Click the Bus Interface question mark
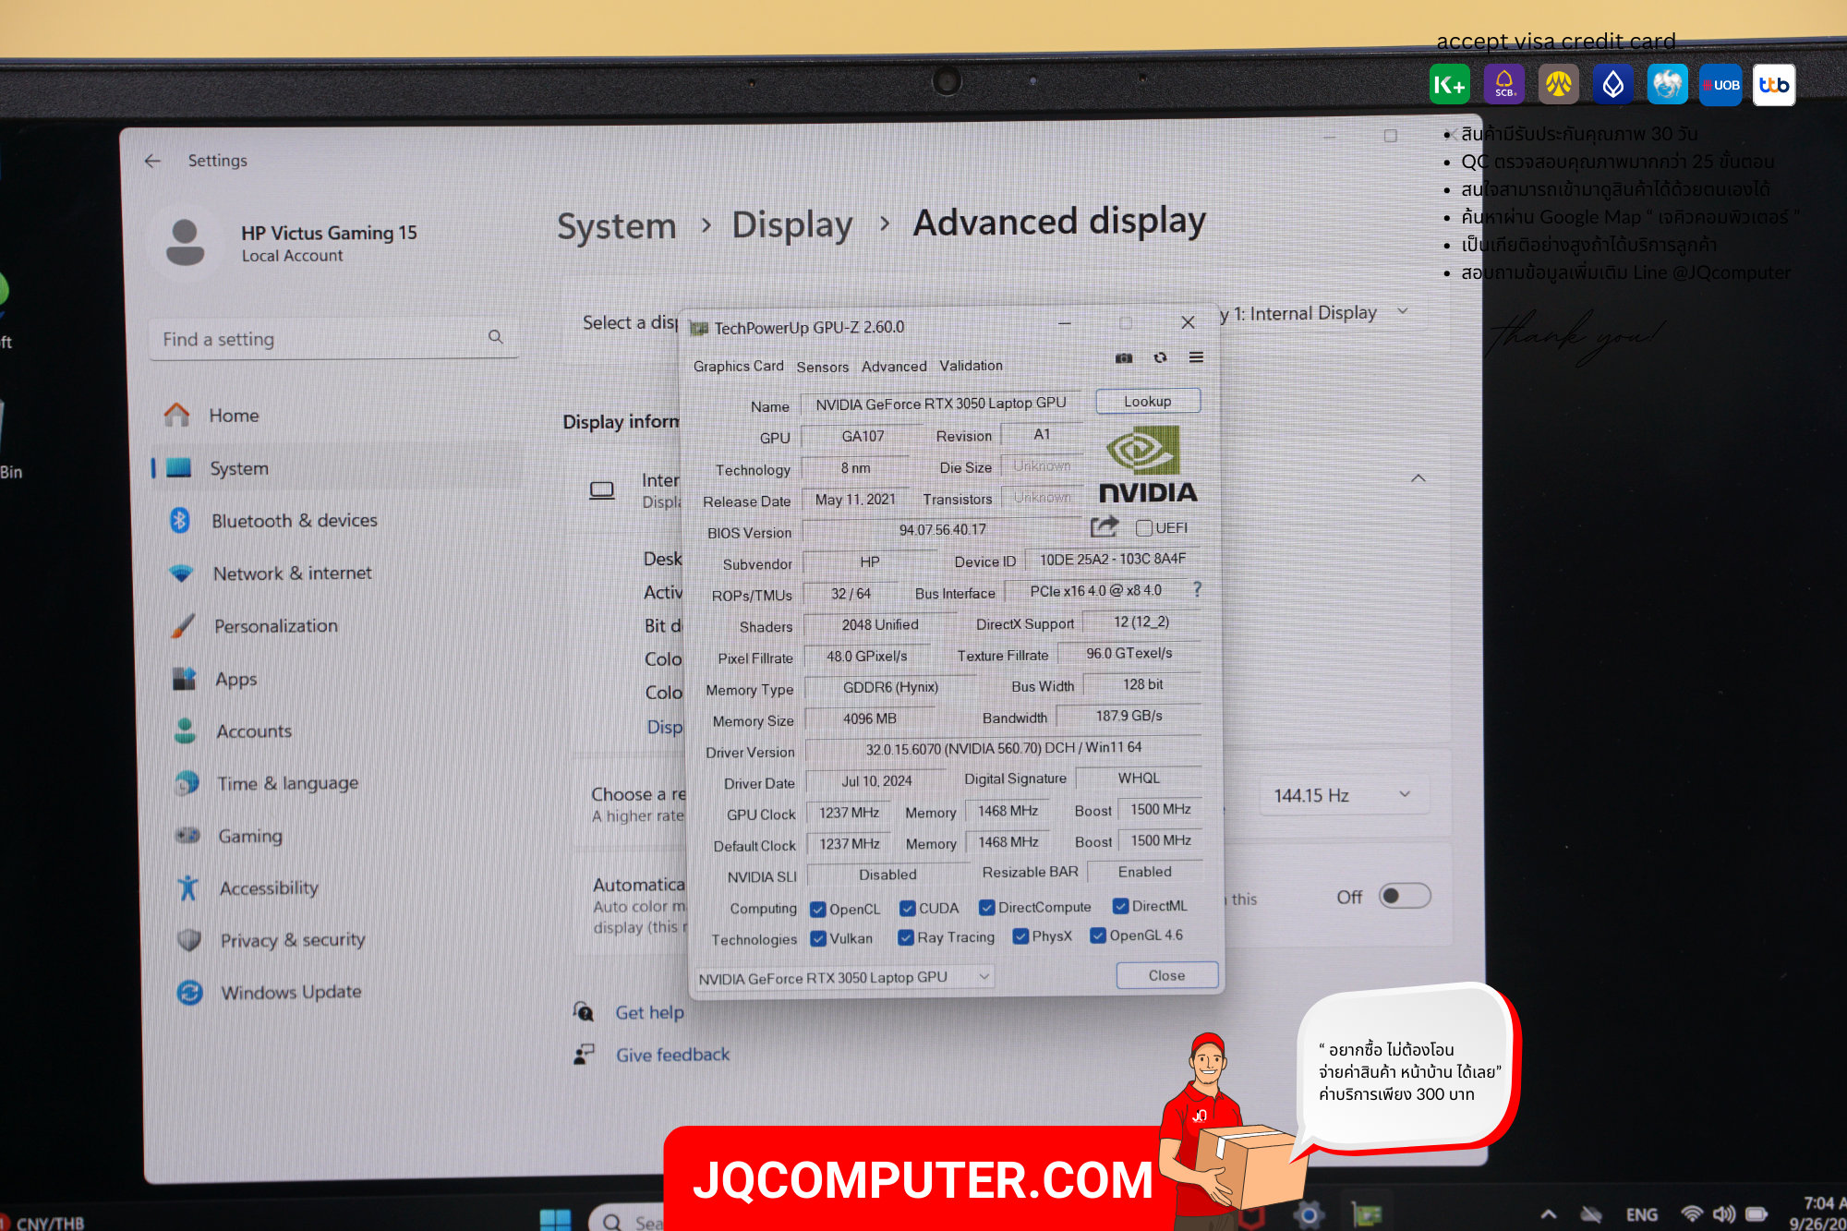 tap(1198, 589)
